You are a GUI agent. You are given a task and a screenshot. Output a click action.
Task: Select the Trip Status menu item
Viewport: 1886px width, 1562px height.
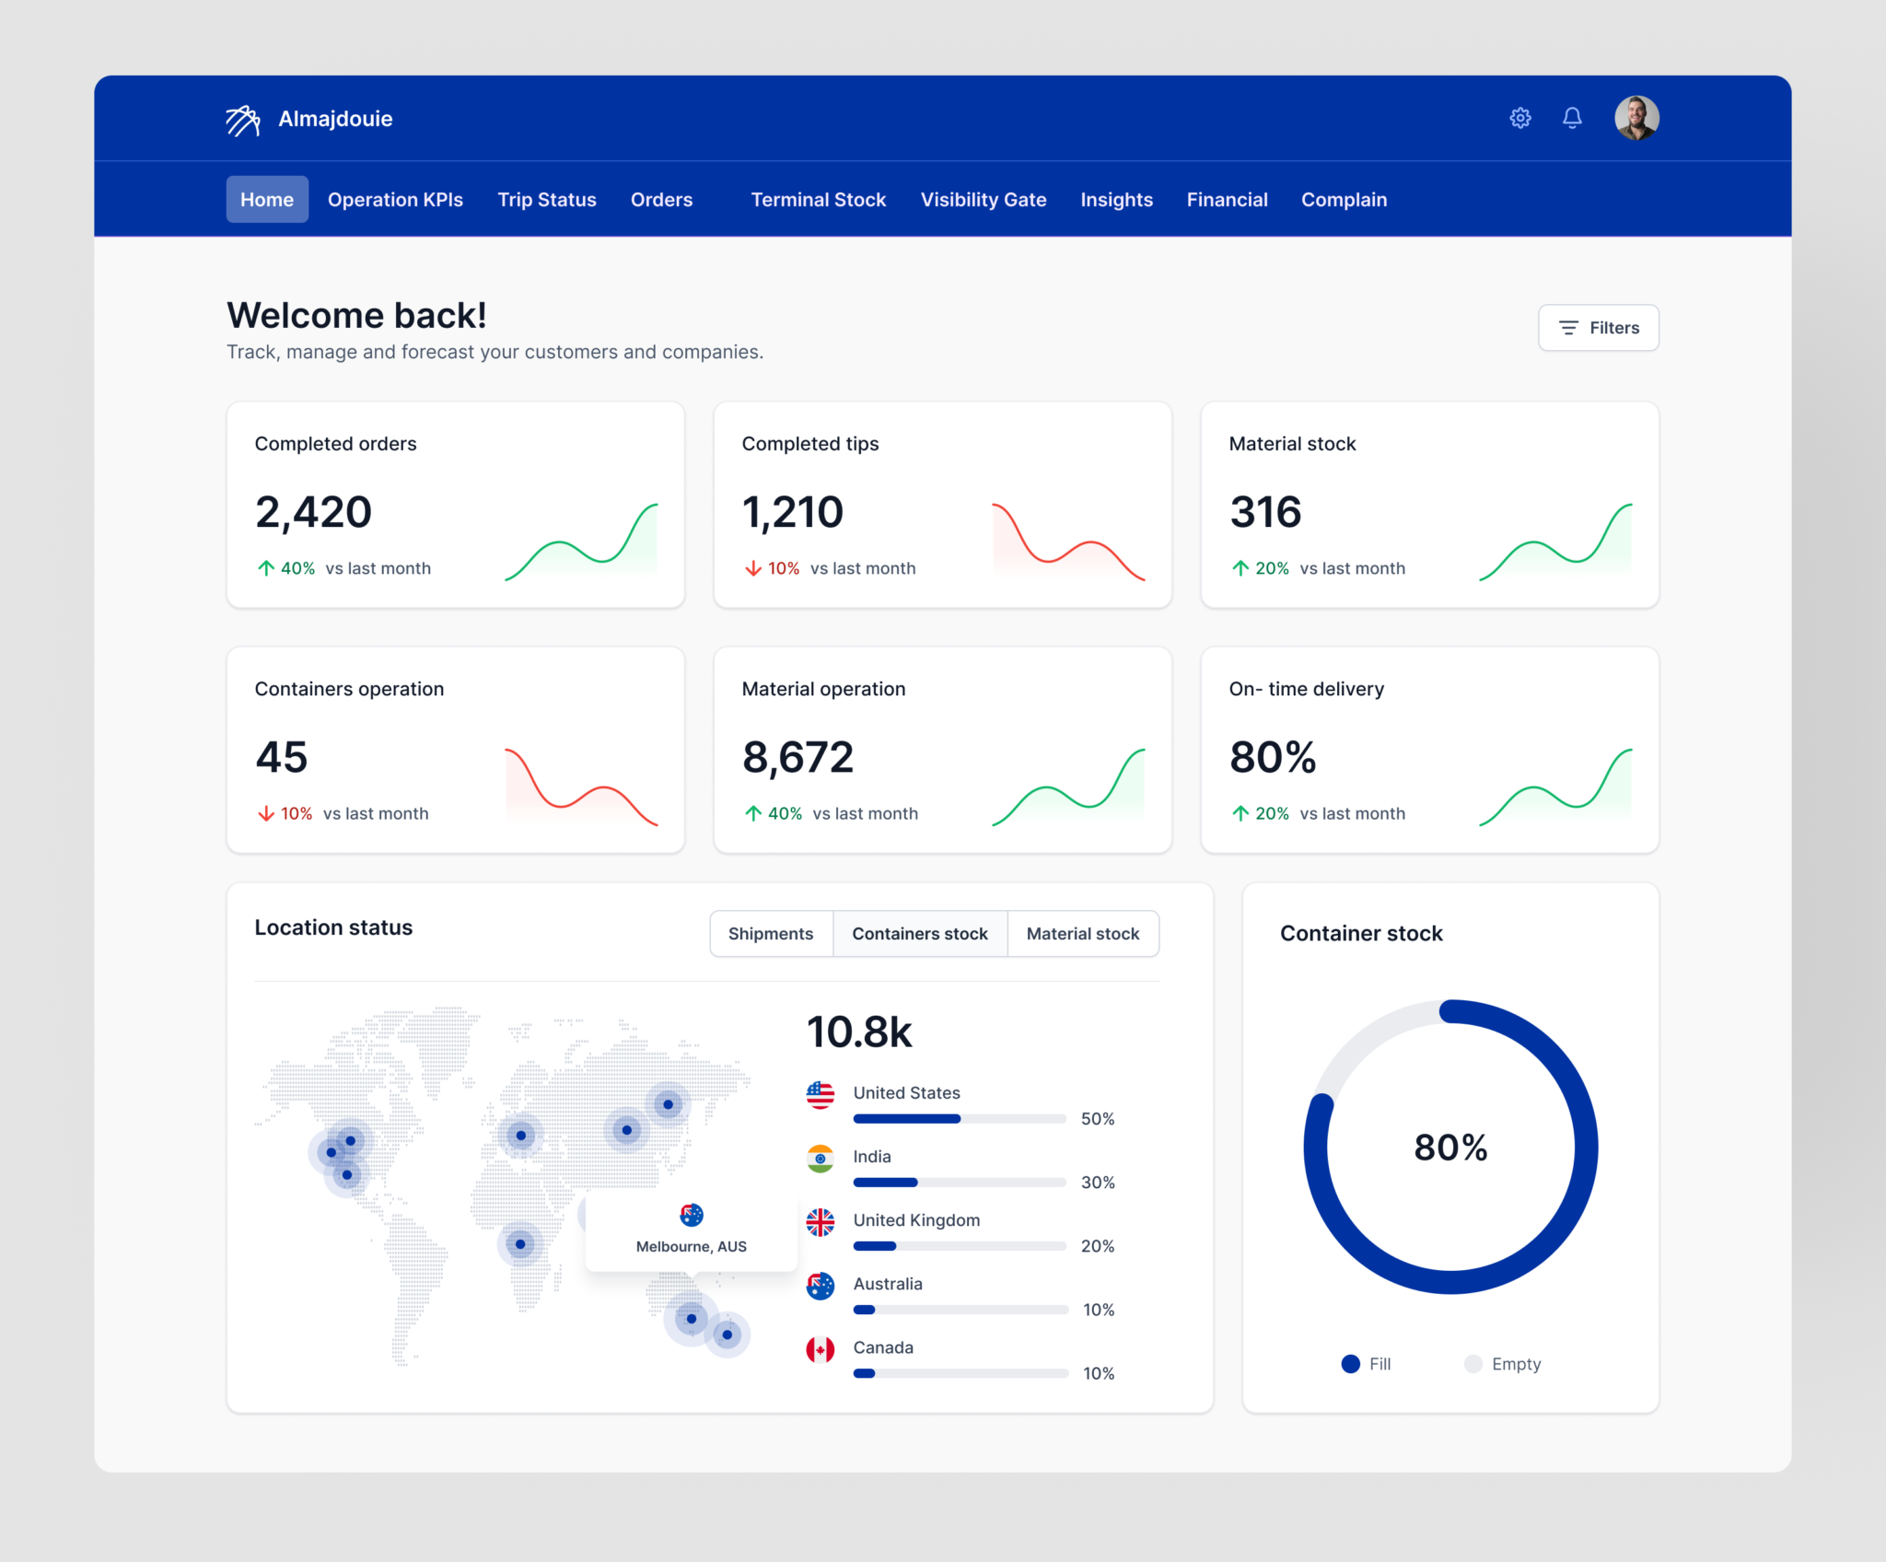coord(547,199)
